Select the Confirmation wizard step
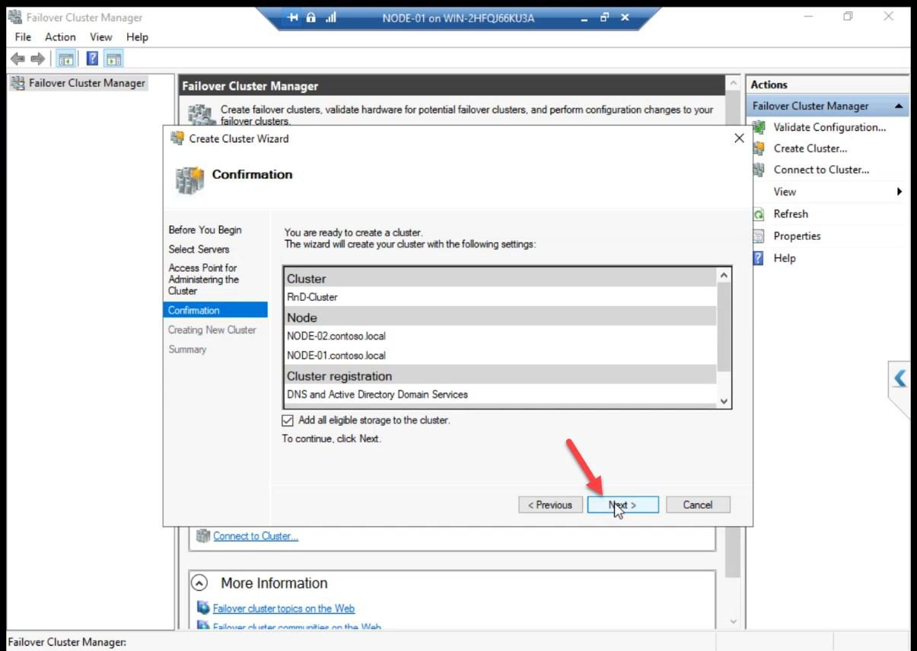This screenshot has height=651, width=917. pos(215,310)
